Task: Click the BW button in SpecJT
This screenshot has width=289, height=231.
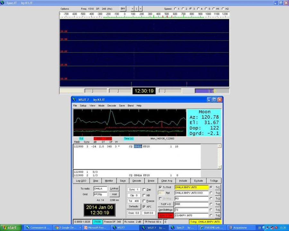Action: pyautogui.click(x=123, y=9)
